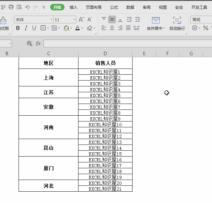Apply the fill color bucket
This screenshot has height=203, width=212.
pos(66,28)
